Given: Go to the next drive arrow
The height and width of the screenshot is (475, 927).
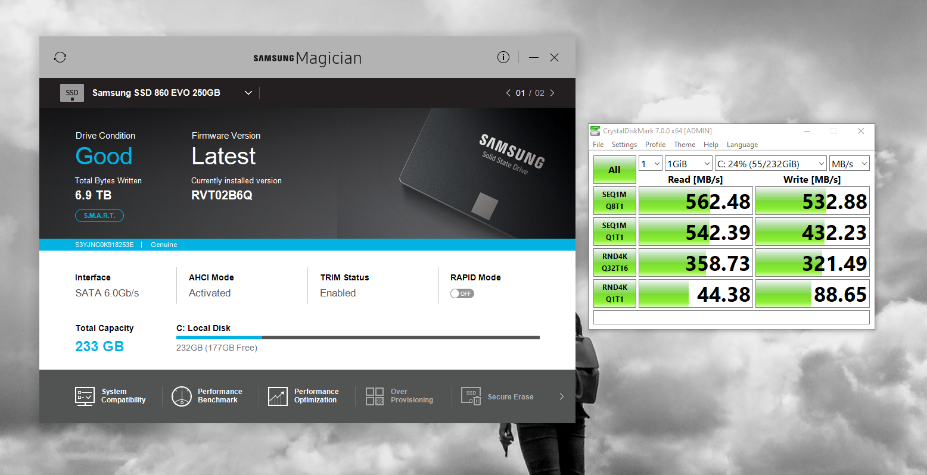Looking at the screenshot, I should [552, 93].
